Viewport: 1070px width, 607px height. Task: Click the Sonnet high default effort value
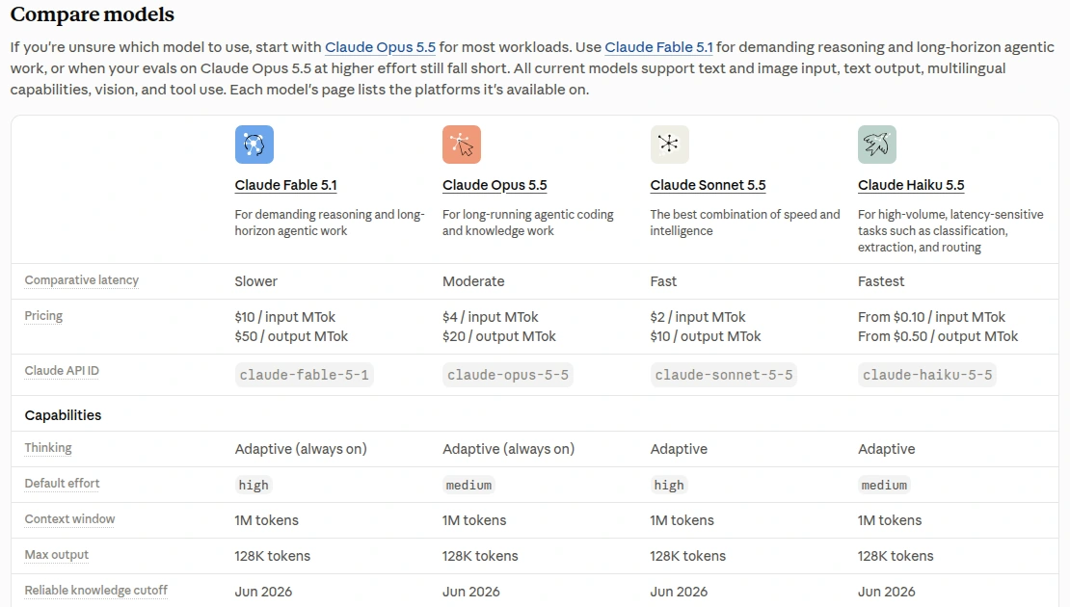(x=669, y=485)
